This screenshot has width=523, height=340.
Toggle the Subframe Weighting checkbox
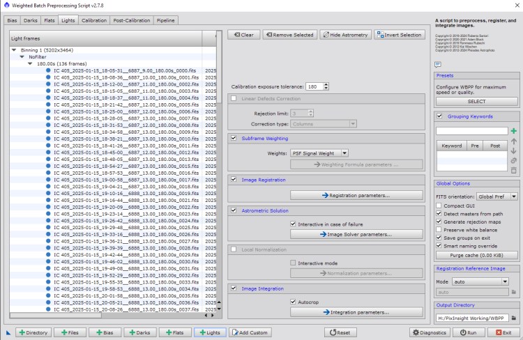(234, 138)
